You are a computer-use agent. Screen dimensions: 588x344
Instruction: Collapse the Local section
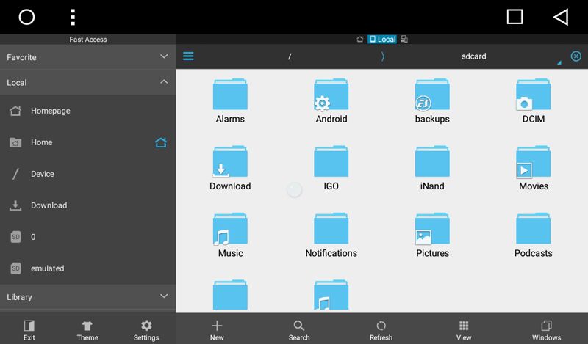88,82
